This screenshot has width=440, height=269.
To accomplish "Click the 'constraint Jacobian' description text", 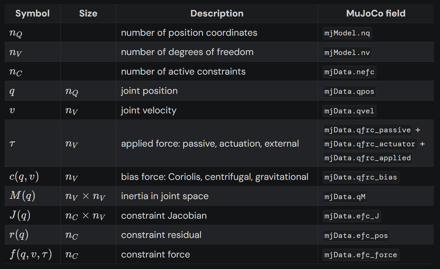I will (164, 216).
